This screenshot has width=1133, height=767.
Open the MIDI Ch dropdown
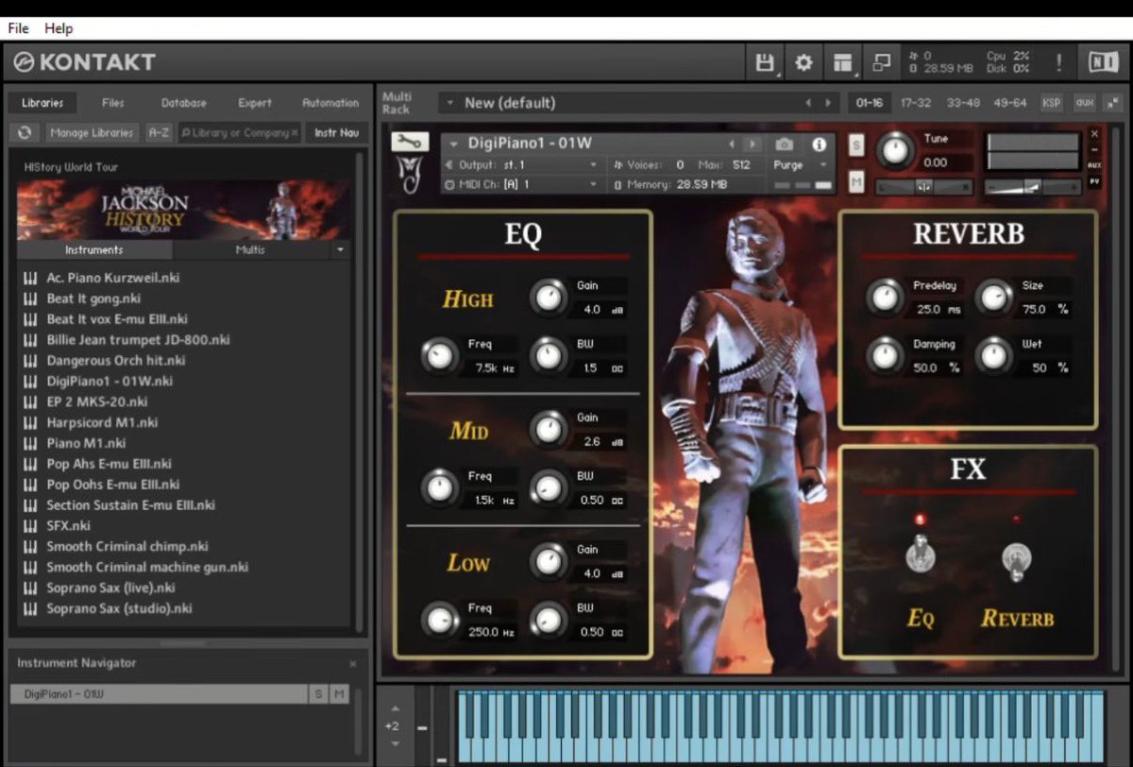click(x=521, y=185)
